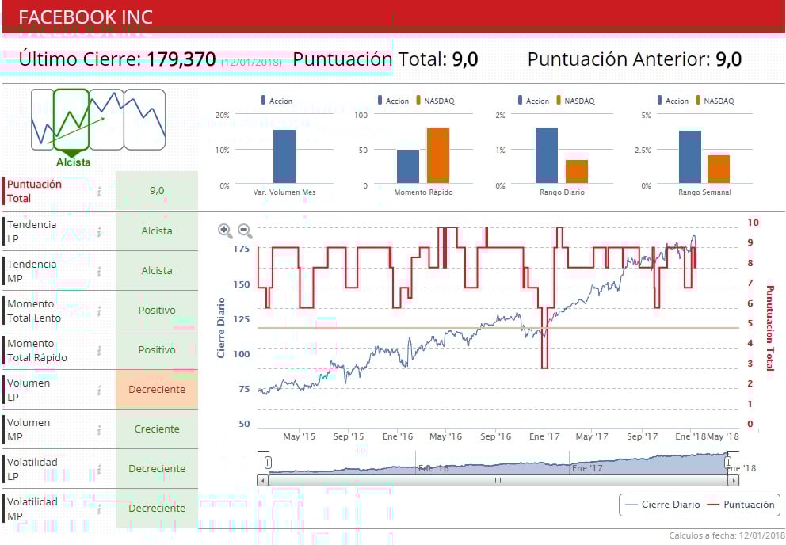This screenshot has width=786, height=545.
Task: Toggle NASDAQ series in Rango Semanal legend
Action: tap(715, 101)
